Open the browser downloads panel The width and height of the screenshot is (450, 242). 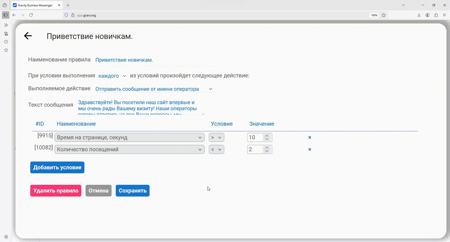[x=419, y=15]
